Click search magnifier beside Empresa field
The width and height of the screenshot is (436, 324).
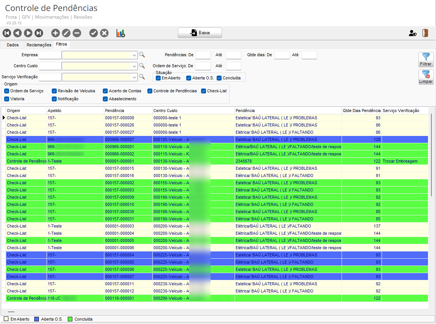point(142,55)
